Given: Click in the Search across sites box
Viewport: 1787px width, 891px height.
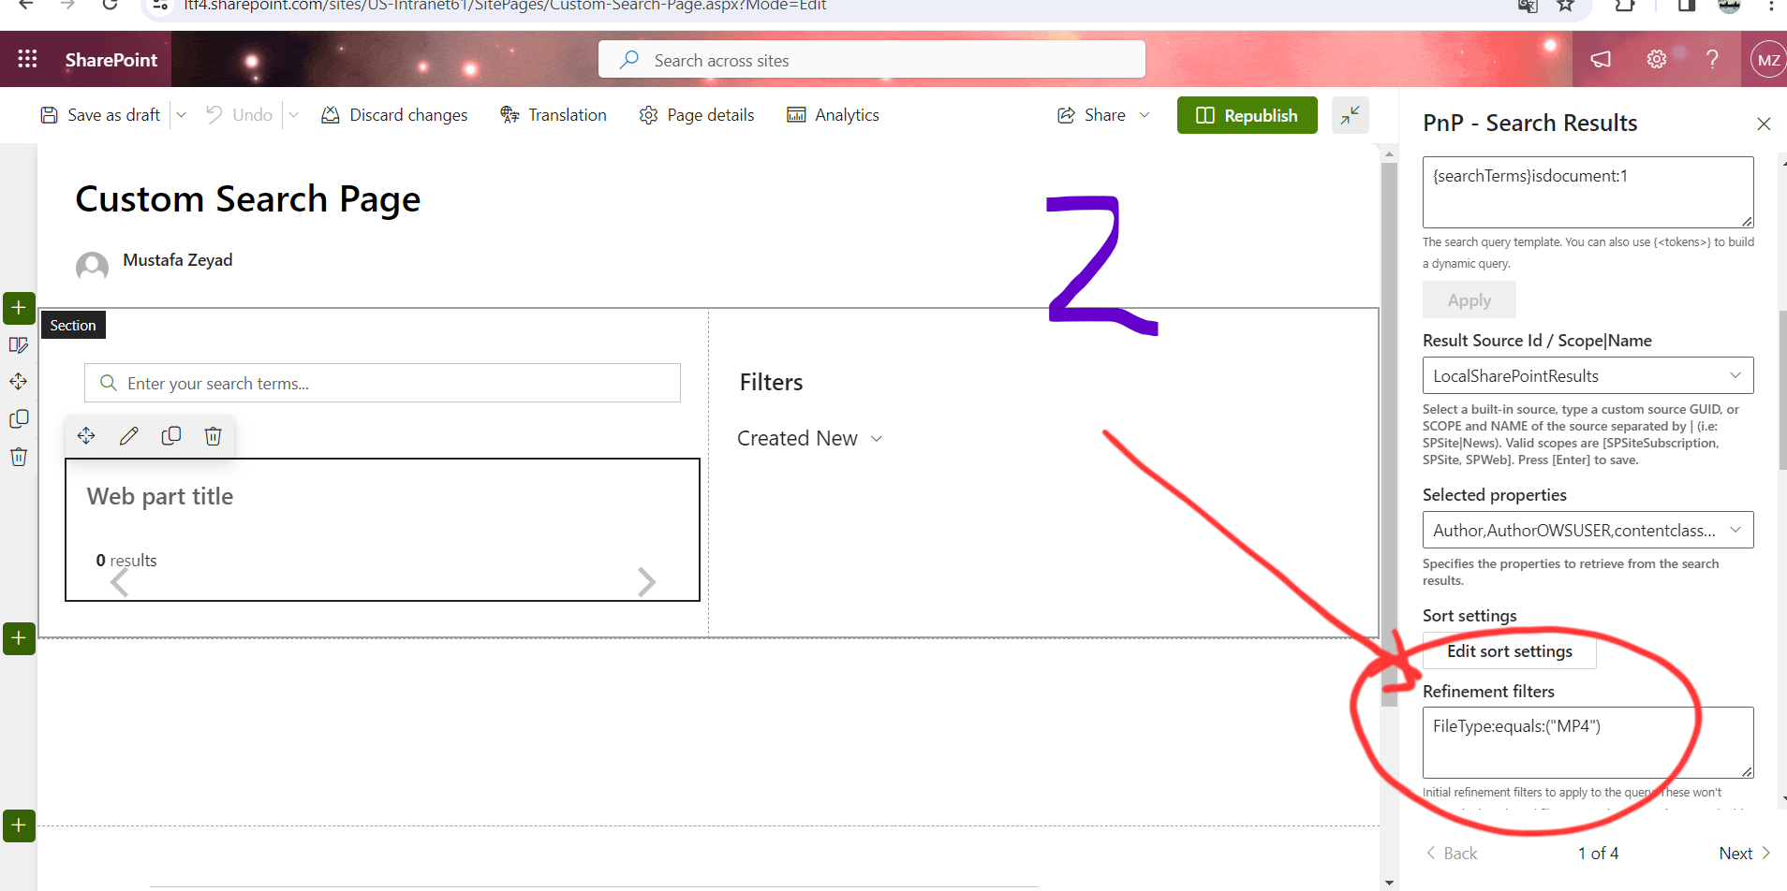Looking at the screenshot, I should coord(871,60).
